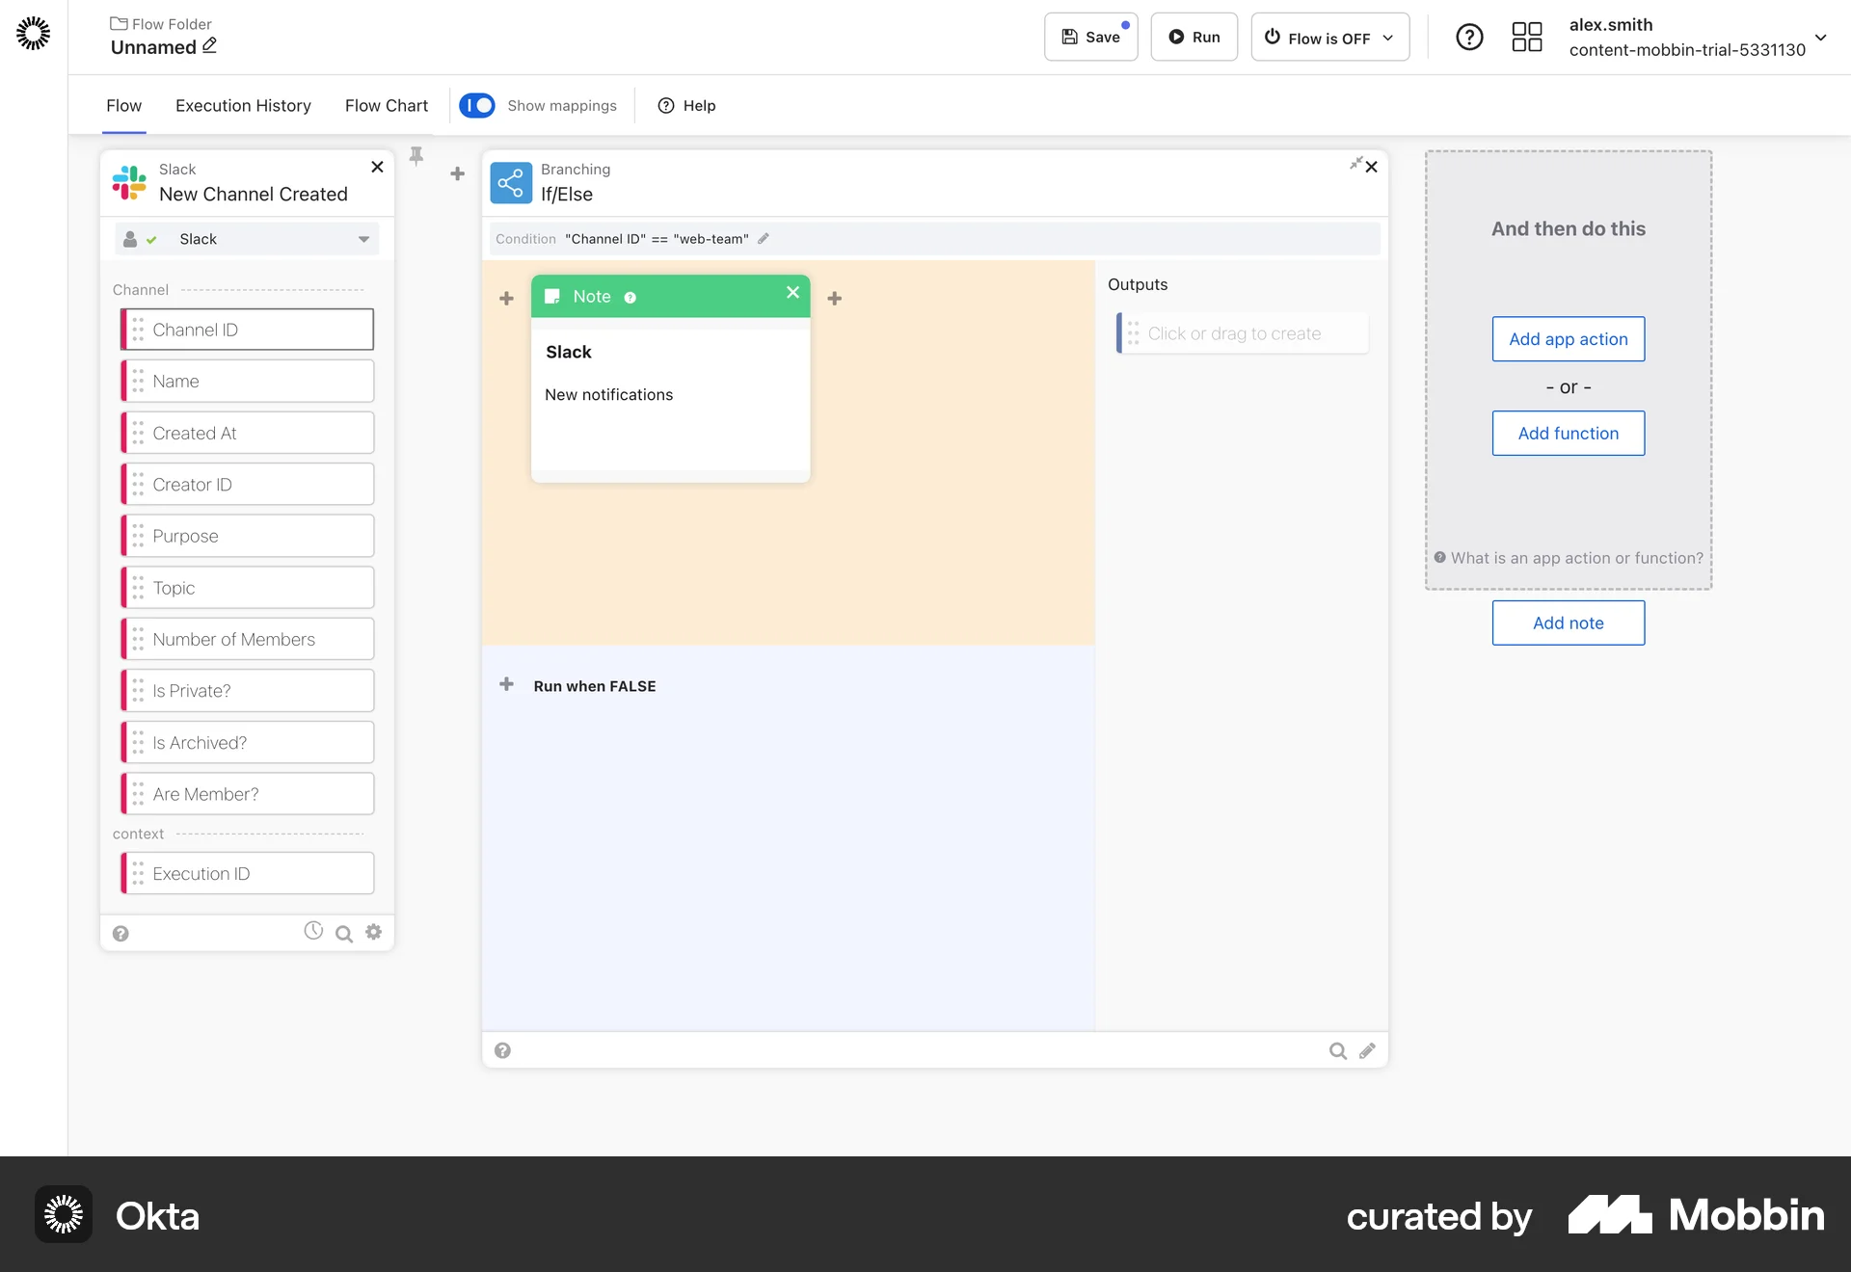Open execution history via clock icon

point(312,931)
